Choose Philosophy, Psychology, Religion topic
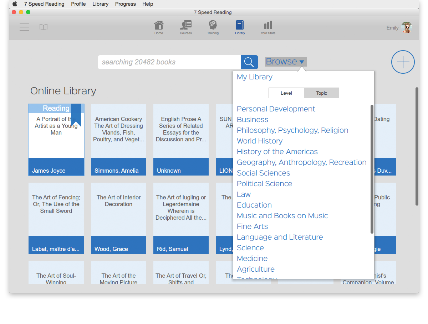 coord(292,130)
